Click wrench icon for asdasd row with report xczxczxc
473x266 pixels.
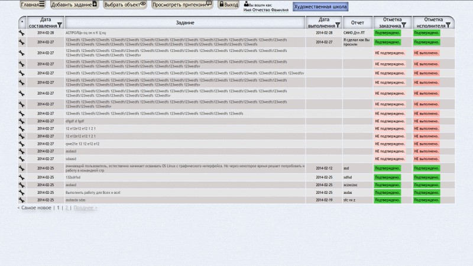pyautogui.click(x=22, y=185)
